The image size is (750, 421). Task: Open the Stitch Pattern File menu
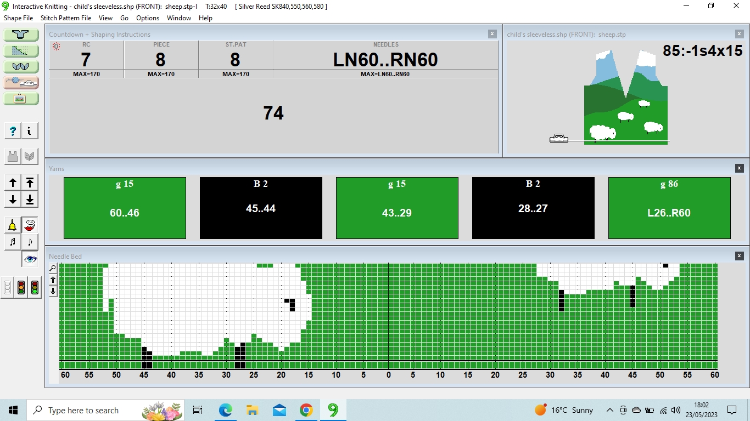[66, 18]
